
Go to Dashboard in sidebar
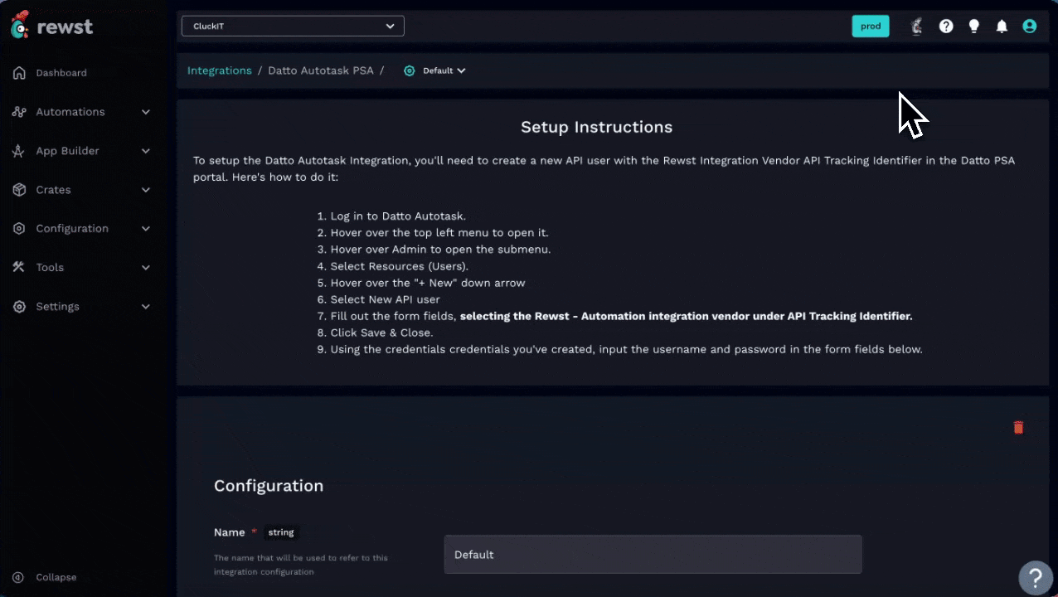click(x=61, y=73)
